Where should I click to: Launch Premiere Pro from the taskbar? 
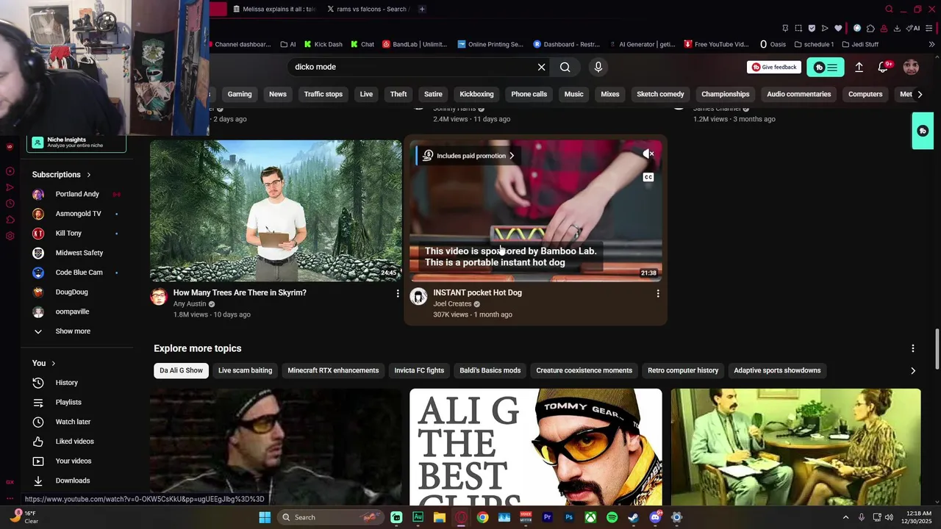547,517
